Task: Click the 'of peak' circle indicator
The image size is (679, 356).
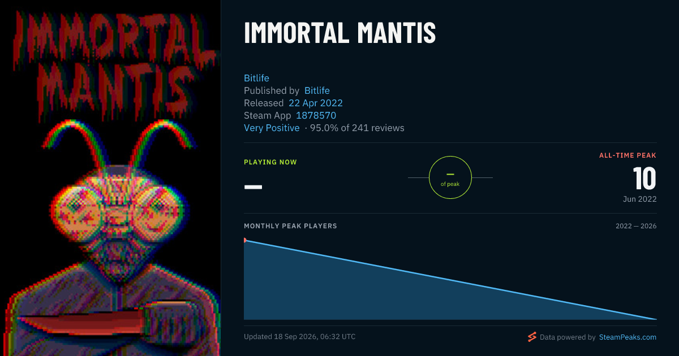Action: click(x=450, y=177)
